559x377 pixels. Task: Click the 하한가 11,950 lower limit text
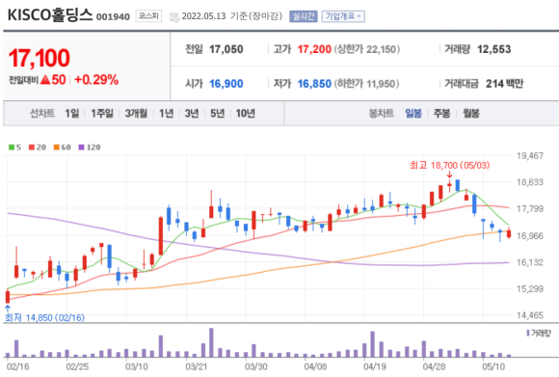pos(366,84)
